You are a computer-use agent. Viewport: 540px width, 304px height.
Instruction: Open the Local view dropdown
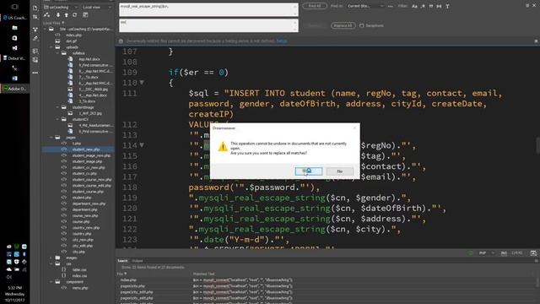point(97,8)
